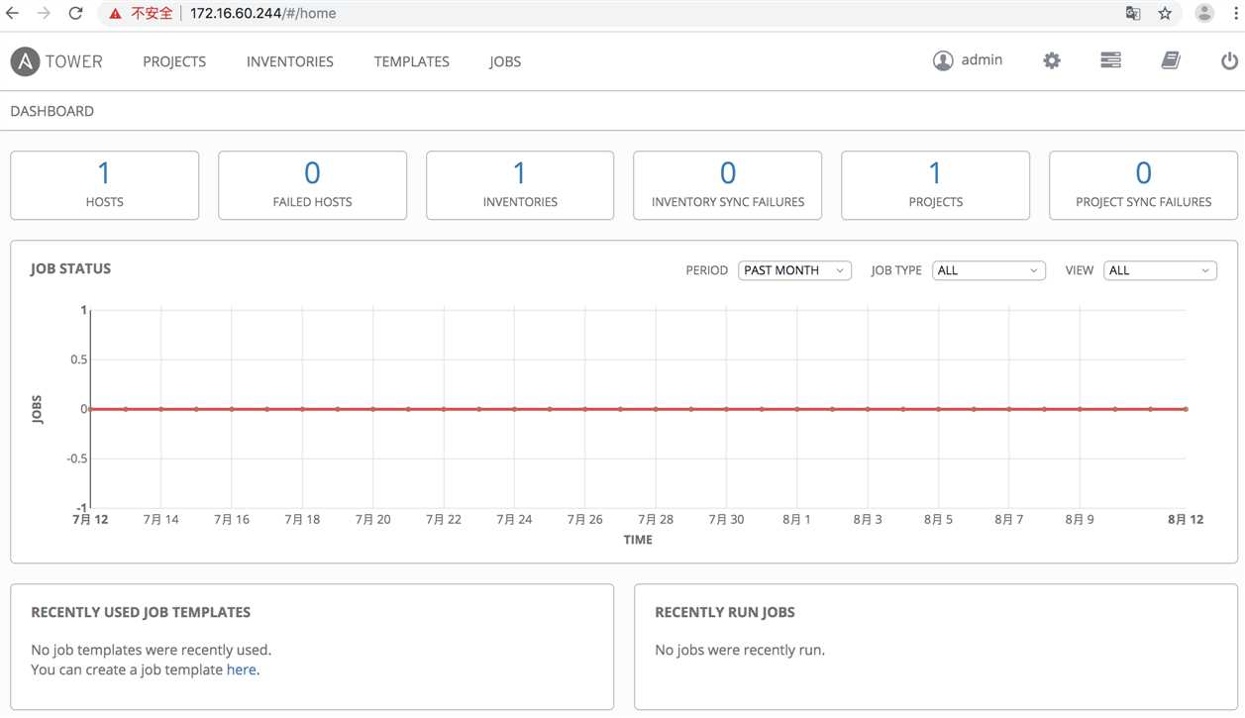The height and width of the screenshot is (718, 1245).
Task: Open the INVENTORY SYNC FAILURES card
Action: 728,185
